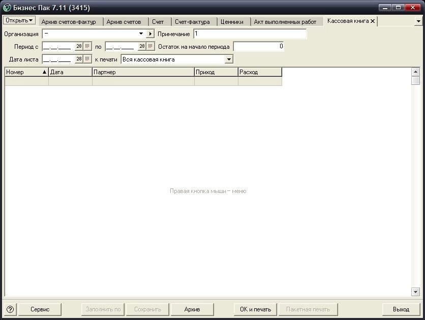Click the Дата листа date field
The height and width of the screenshot is (320, 425).
58,59
